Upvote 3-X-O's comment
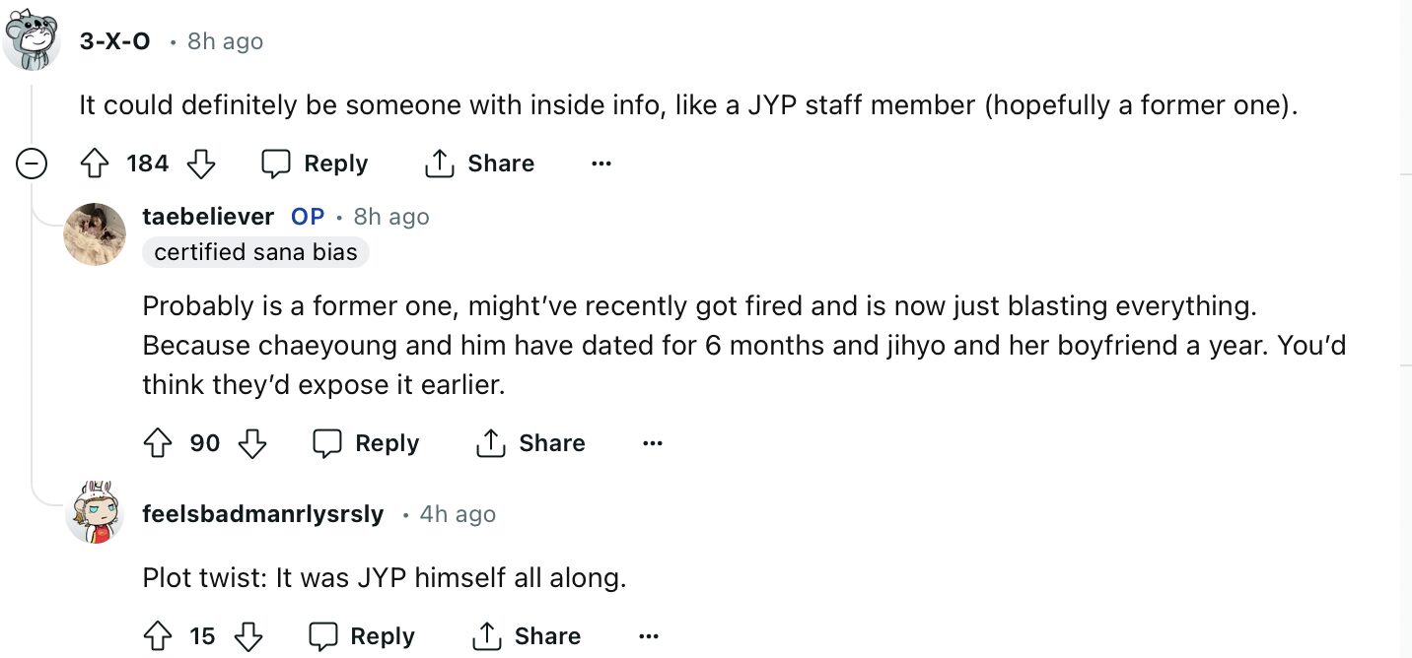 96,164
